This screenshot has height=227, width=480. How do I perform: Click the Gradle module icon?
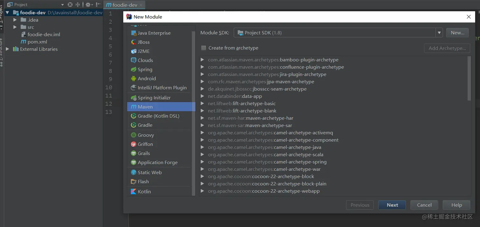(x=133, y=125)
